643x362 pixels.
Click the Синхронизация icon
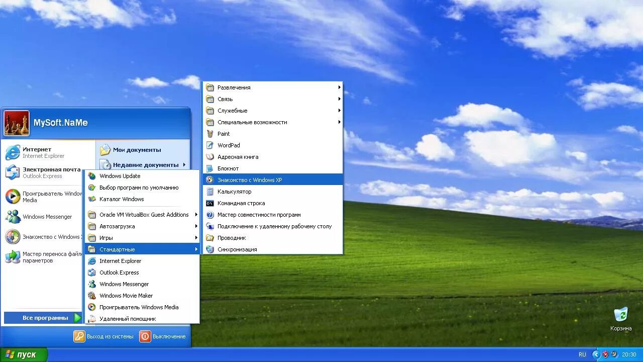tap(210, 249)
